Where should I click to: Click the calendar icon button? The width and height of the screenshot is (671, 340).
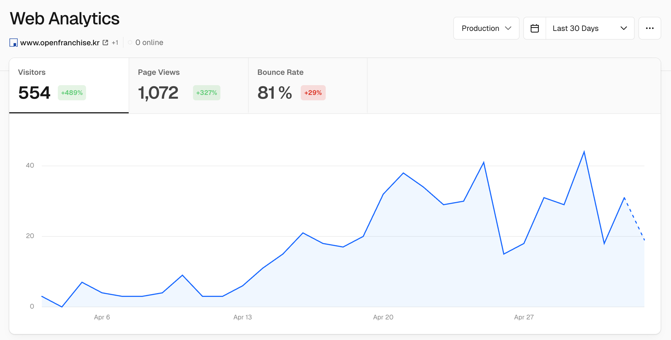point(534,28)
